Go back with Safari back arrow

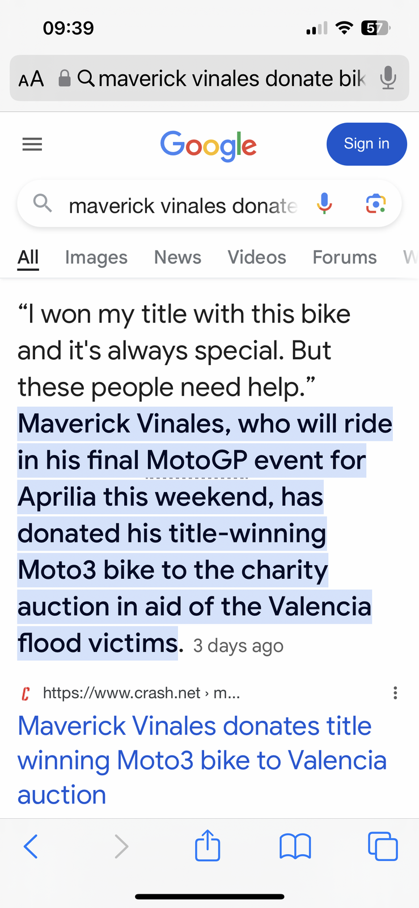(x=31, y=846)
